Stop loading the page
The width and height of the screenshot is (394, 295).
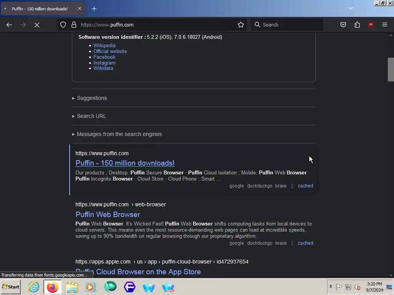point(37,25)
